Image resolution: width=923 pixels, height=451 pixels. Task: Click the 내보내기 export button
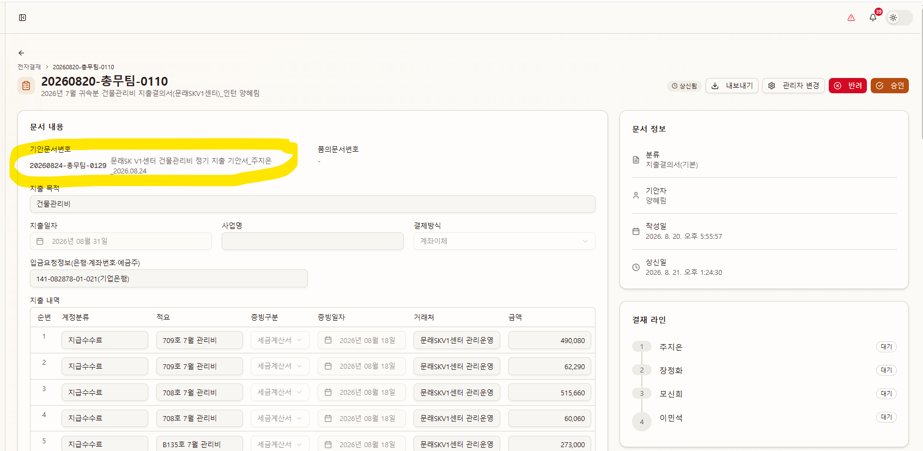(732, 86)
